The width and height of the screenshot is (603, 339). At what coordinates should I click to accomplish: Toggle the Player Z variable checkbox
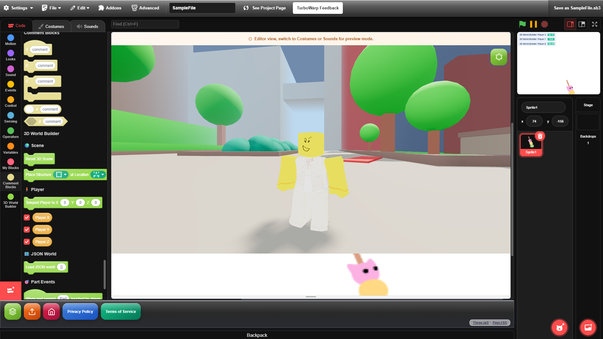27,242
